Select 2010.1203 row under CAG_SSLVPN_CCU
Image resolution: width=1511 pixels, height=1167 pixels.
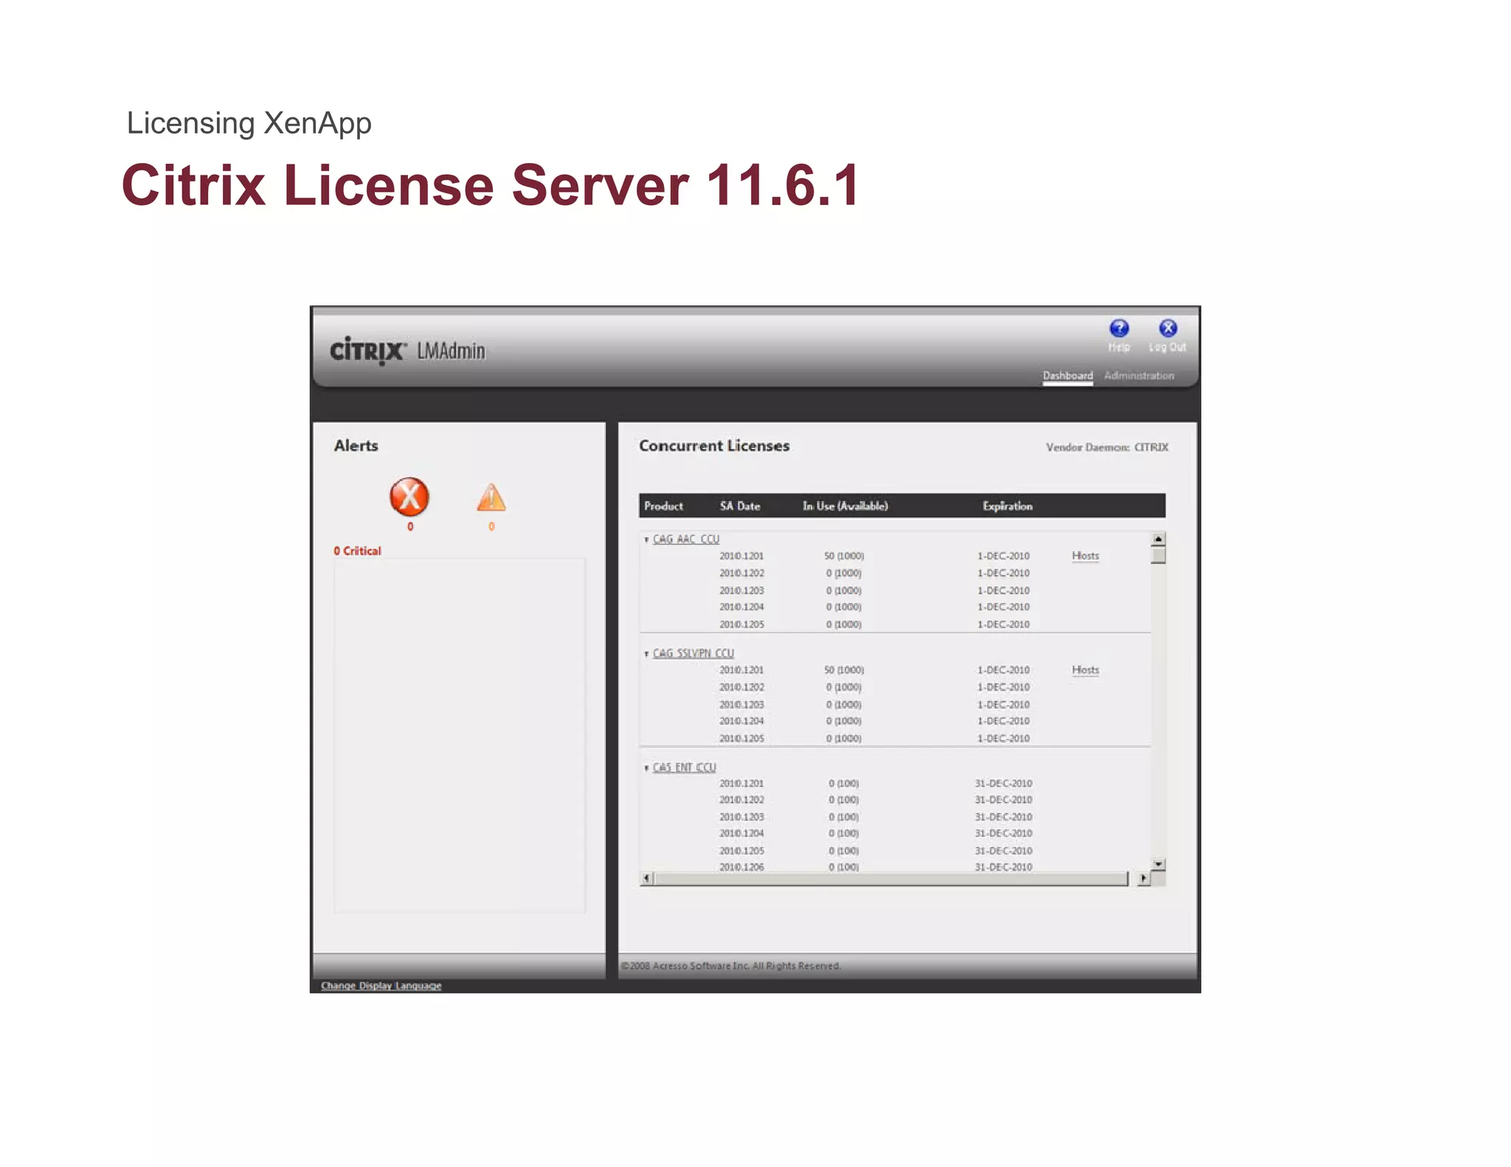[x=894, y=704]
